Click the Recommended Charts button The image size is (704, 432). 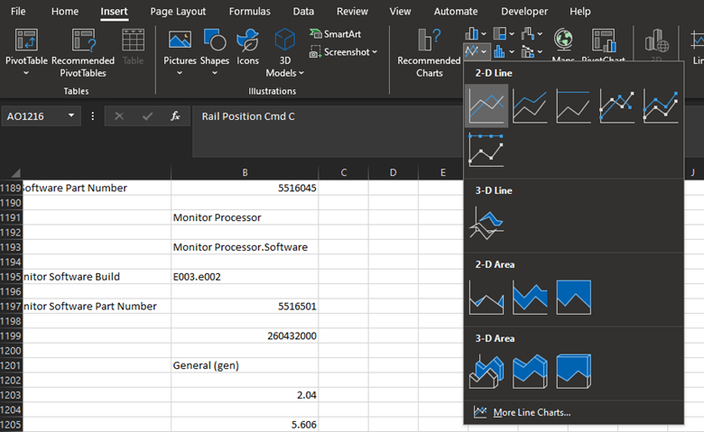coord(429,54)
